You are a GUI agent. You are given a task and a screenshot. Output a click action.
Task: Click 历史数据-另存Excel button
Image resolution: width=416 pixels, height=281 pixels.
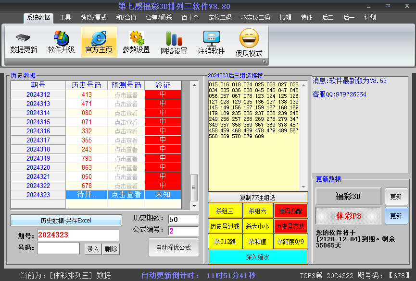[x=66, y=221]
